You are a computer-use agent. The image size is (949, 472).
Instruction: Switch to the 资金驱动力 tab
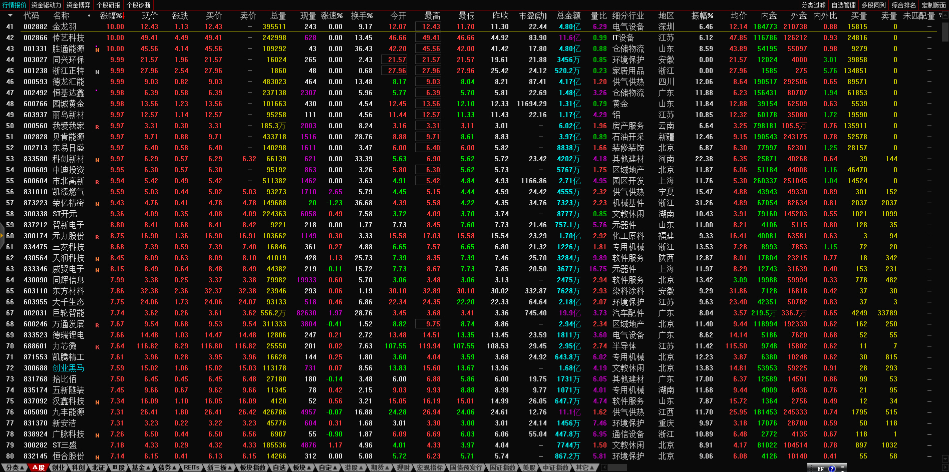[46, 5]
